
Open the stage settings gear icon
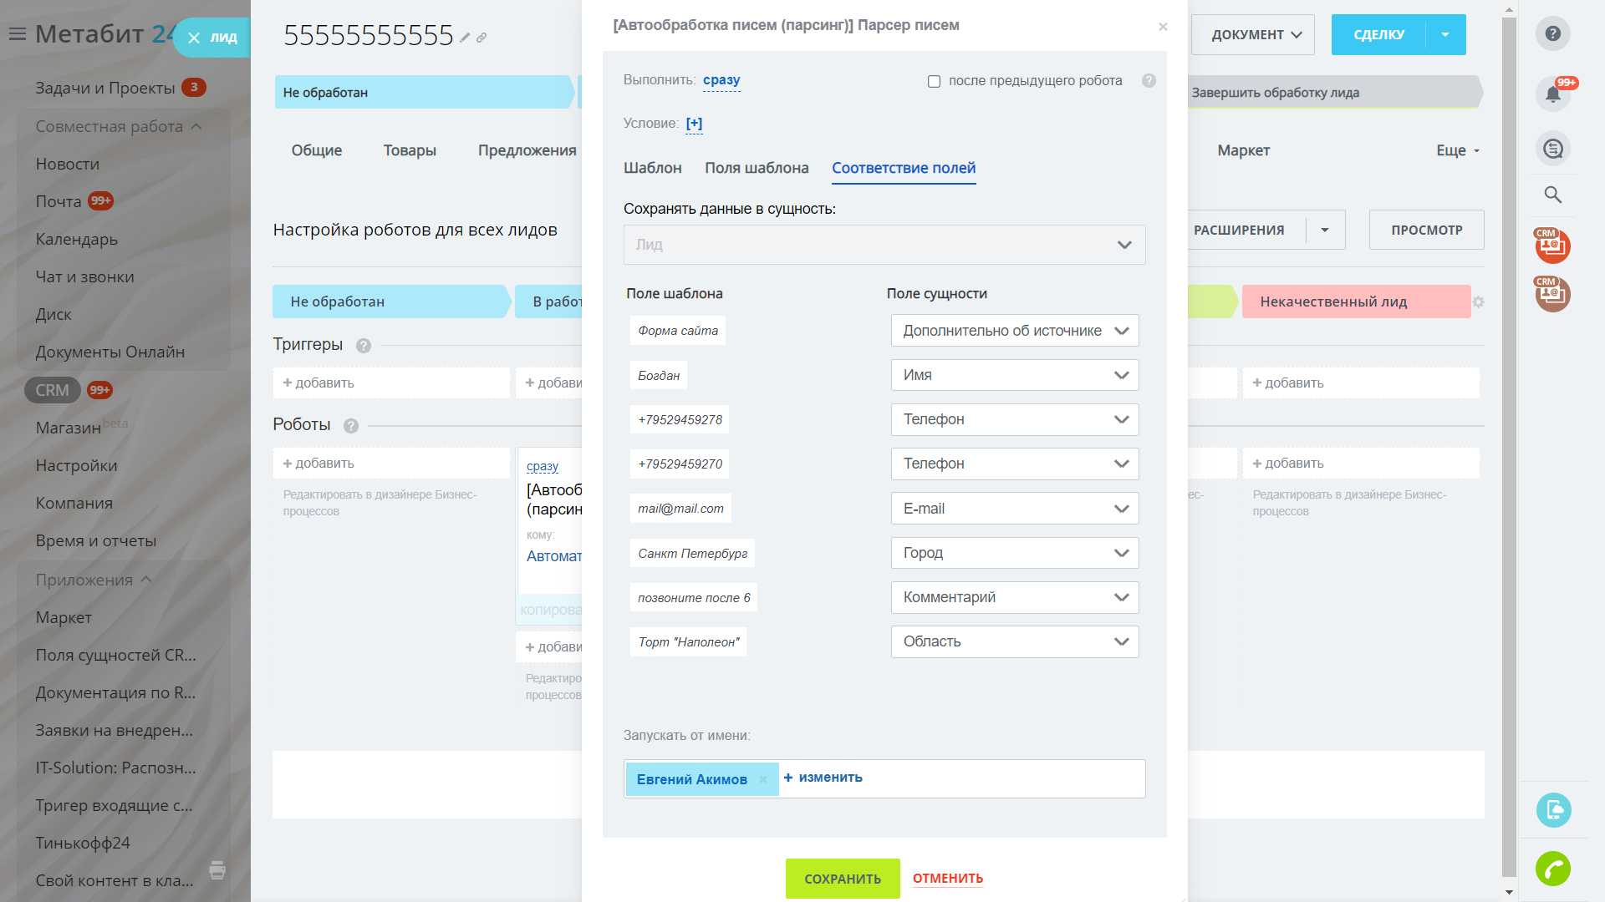tap(1478, 302)
